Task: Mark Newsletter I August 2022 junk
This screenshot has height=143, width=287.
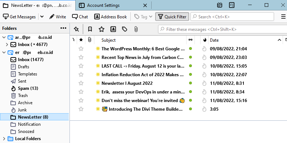Action: point(204,83)
